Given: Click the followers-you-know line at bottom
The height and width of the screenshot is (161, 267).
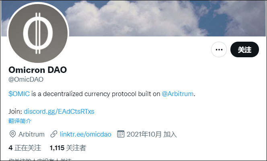Looking at the screenshot, I should (x=40, y=159).
